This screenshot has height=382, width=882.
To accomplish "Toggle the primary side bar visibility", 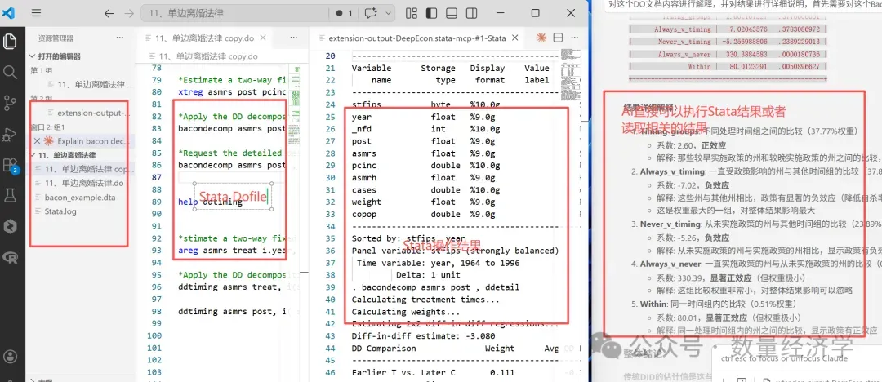I will [x=431, y=13].
